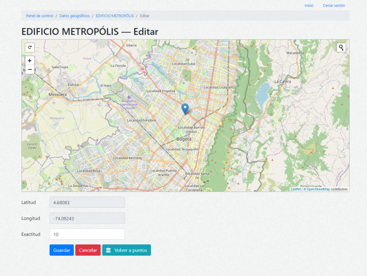Zoom out with the minus button

pos(30,69)
